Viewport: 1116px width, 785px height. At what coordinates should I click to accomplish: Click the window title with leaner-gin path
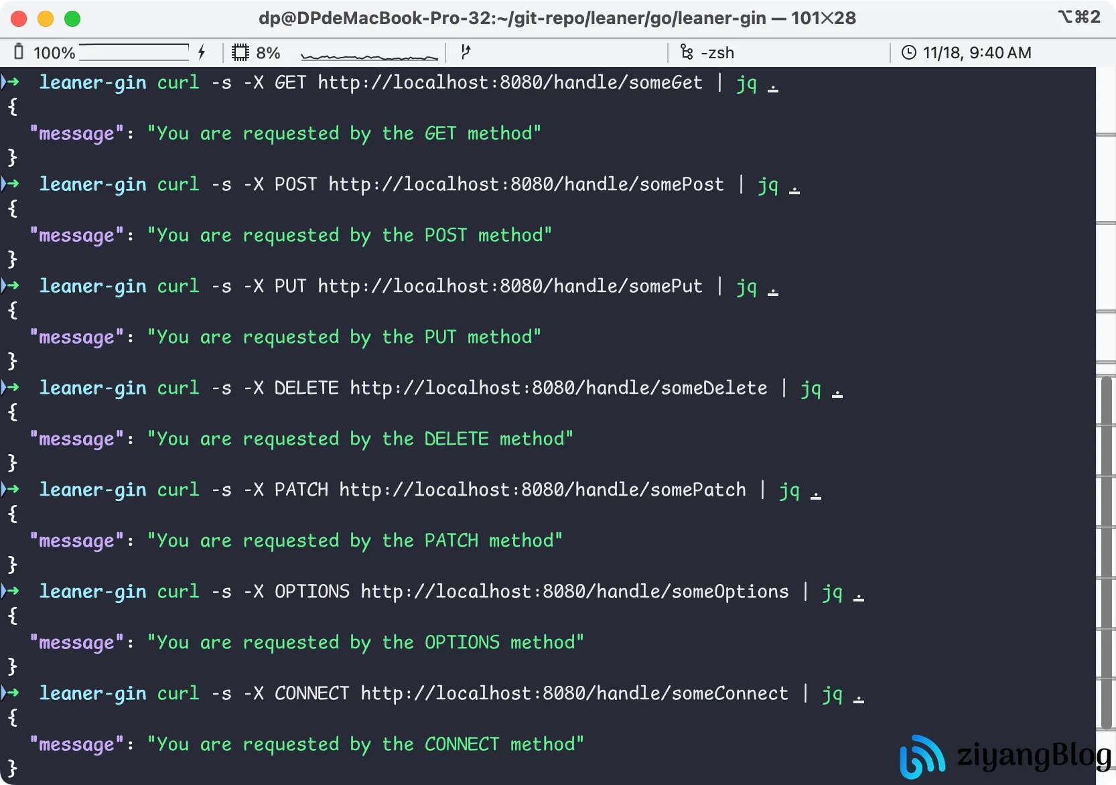(557, 18)
